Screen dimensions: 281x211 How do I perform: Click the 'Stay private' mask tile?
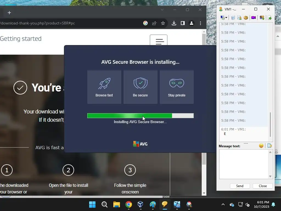pyautogui.click(x=177, y=87)
